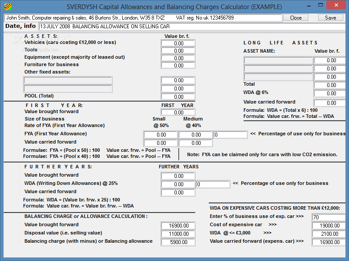
Task: Click the Date, info text field
Action: [x=192, y=27]
